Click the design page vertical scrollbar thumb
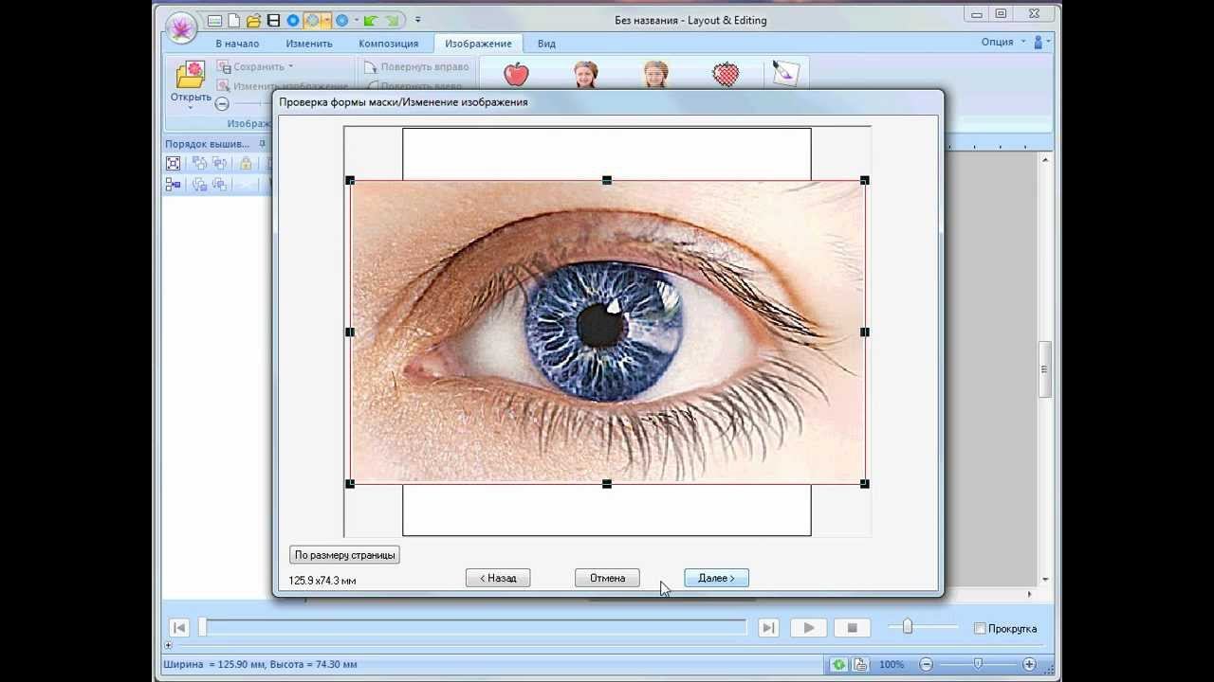This screenshot has height=682, width=1214. tap(1045, 369)
